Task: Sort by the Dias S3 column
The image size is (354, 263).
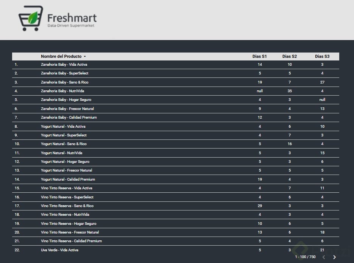Action: click(x=322, y=56)
